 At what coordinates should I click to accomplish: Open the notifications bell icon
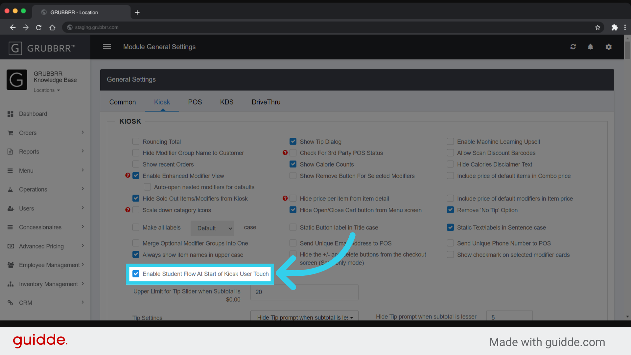point(590,47)
